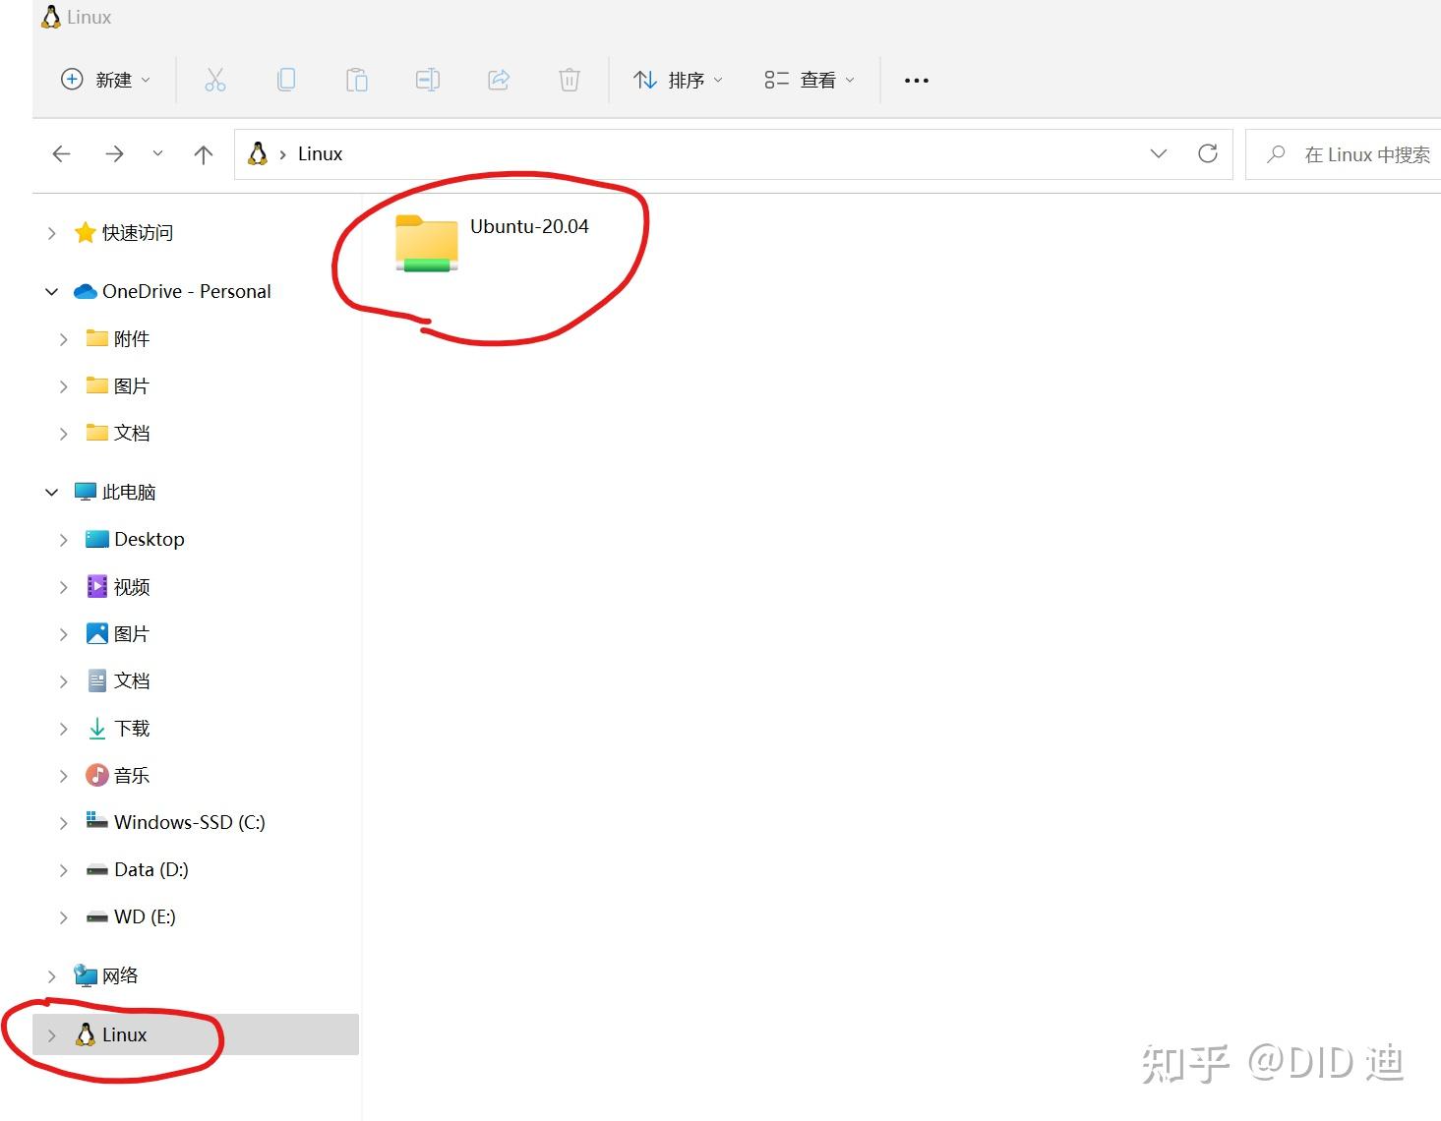Image resolution: width=1441 pixels, height=1121 pixels.
Task: Expand WD (E:) chevron
Action: click(63, 917)
